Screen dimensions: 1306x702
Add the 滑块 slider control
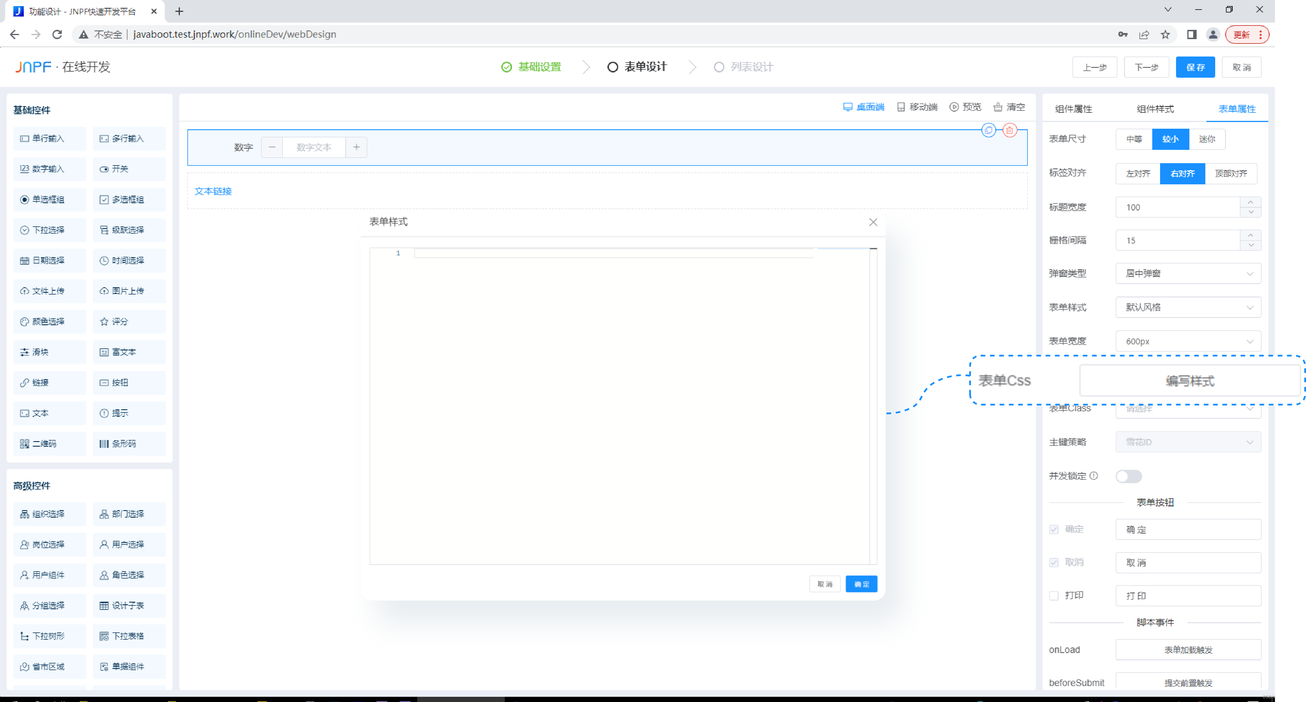(x=50, y=352)
